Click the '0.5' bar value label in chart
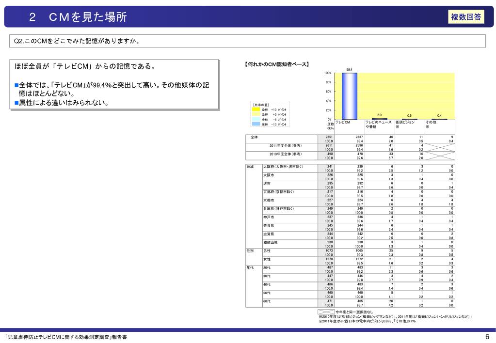This screenshot has width=496, height=343. (409, 116)
